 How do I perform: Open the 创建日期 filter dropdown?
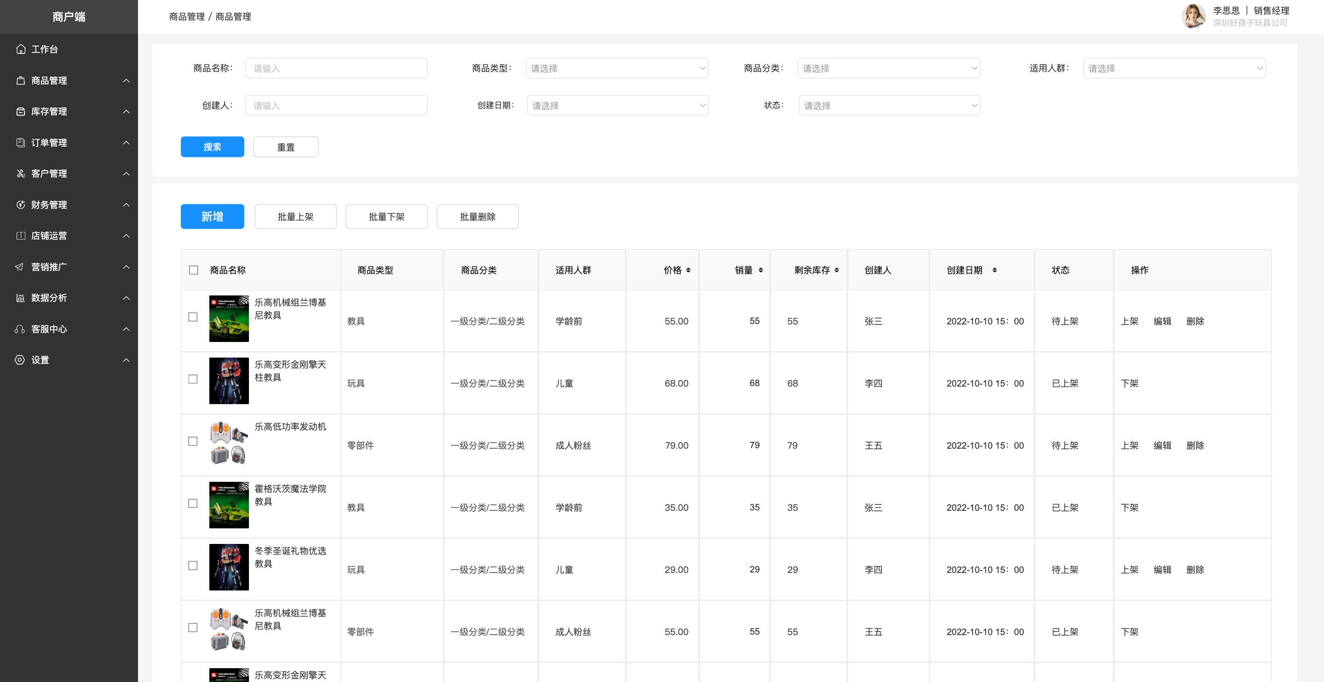[618, 105]
